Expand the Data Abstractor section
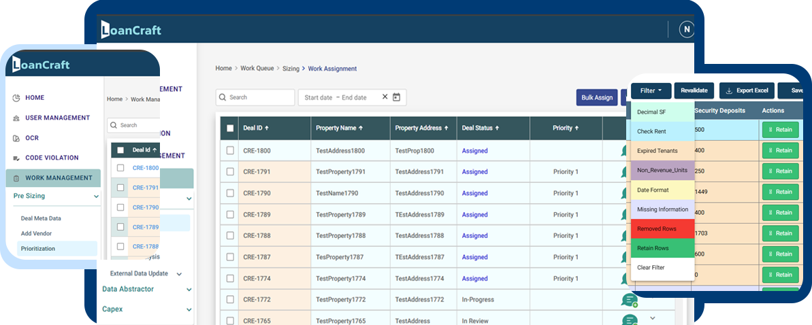Viewport: 812px width, 325px height. click(x=189, y=290)
